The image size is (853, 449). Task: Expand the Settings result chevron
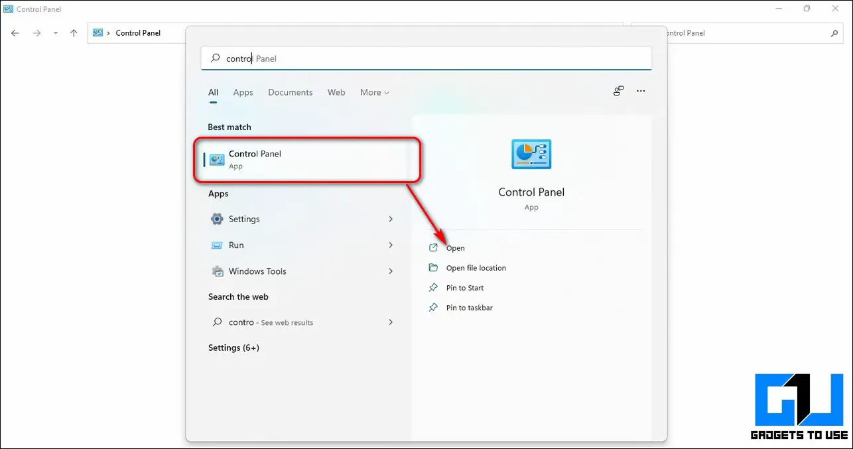tap(391, 219)
